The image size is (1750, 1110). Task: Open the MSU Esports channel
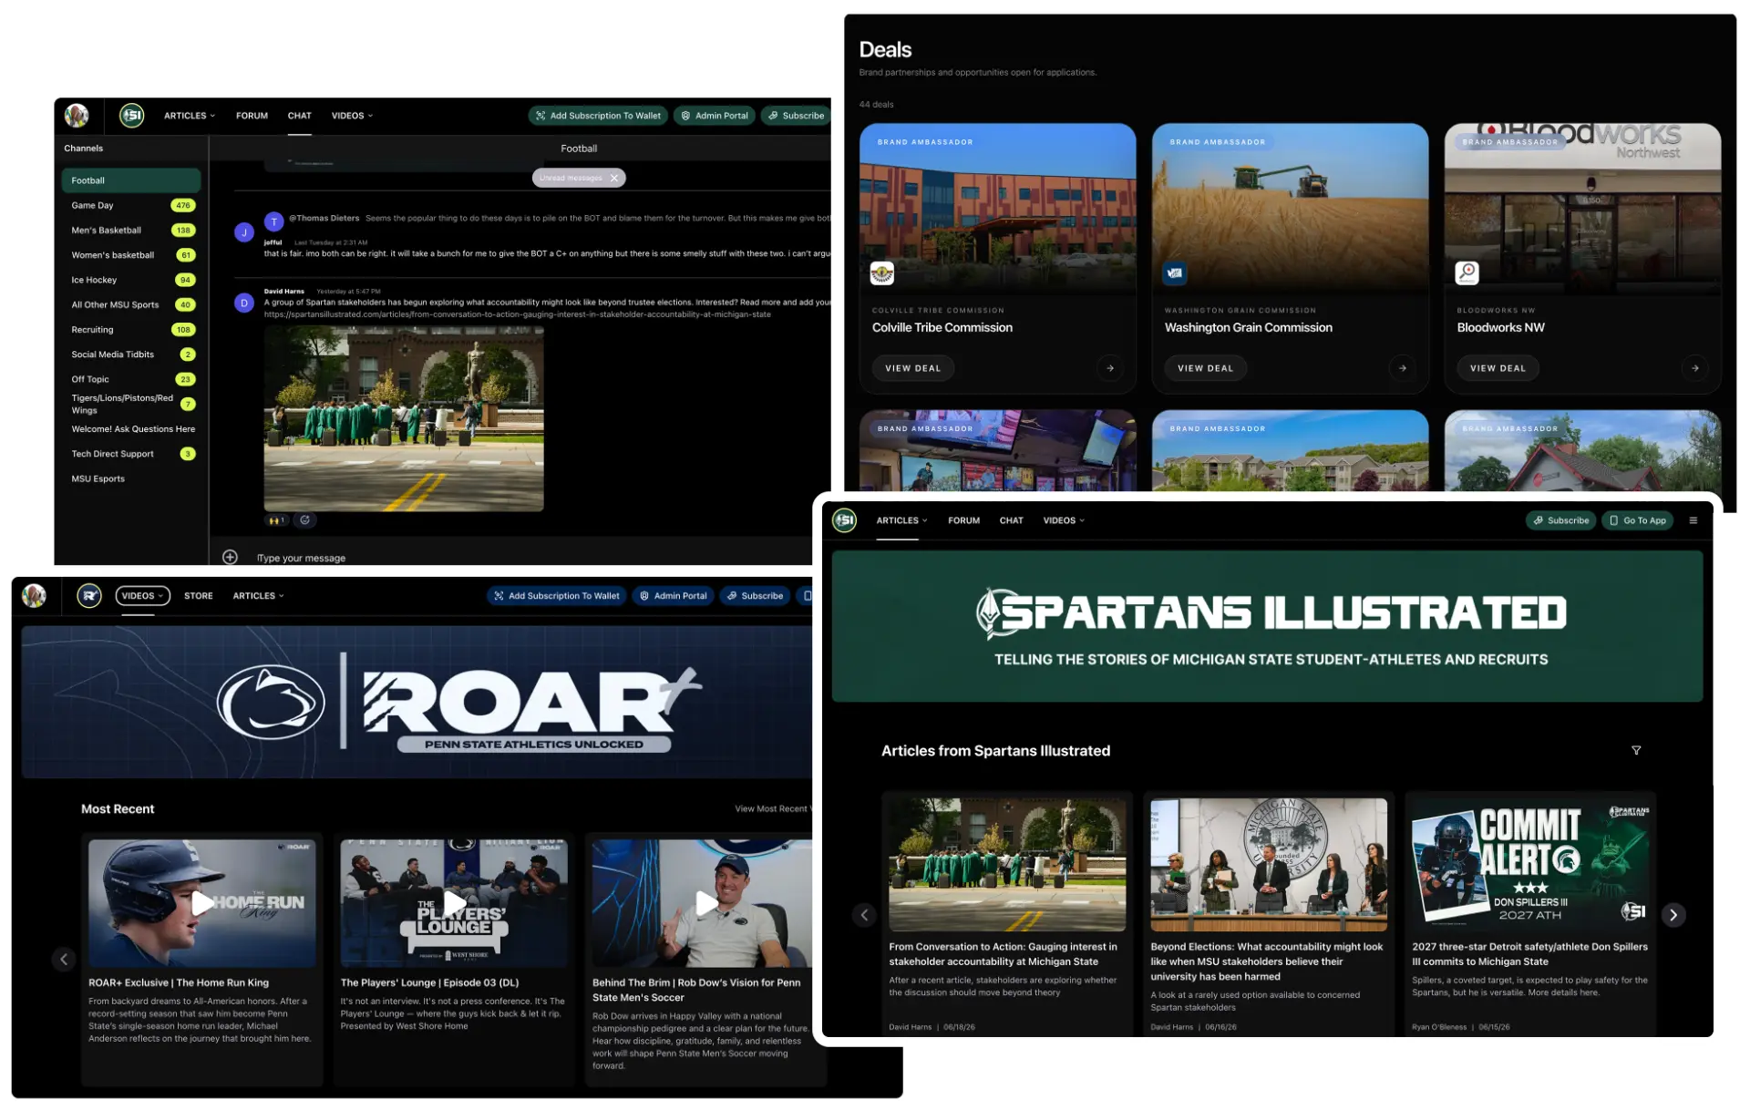131,478
